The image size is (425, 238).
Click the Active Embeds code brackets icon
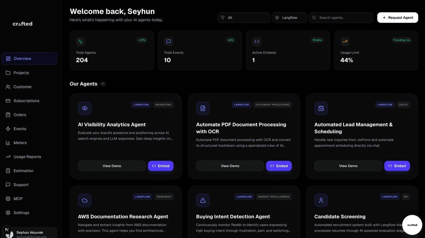257,42
